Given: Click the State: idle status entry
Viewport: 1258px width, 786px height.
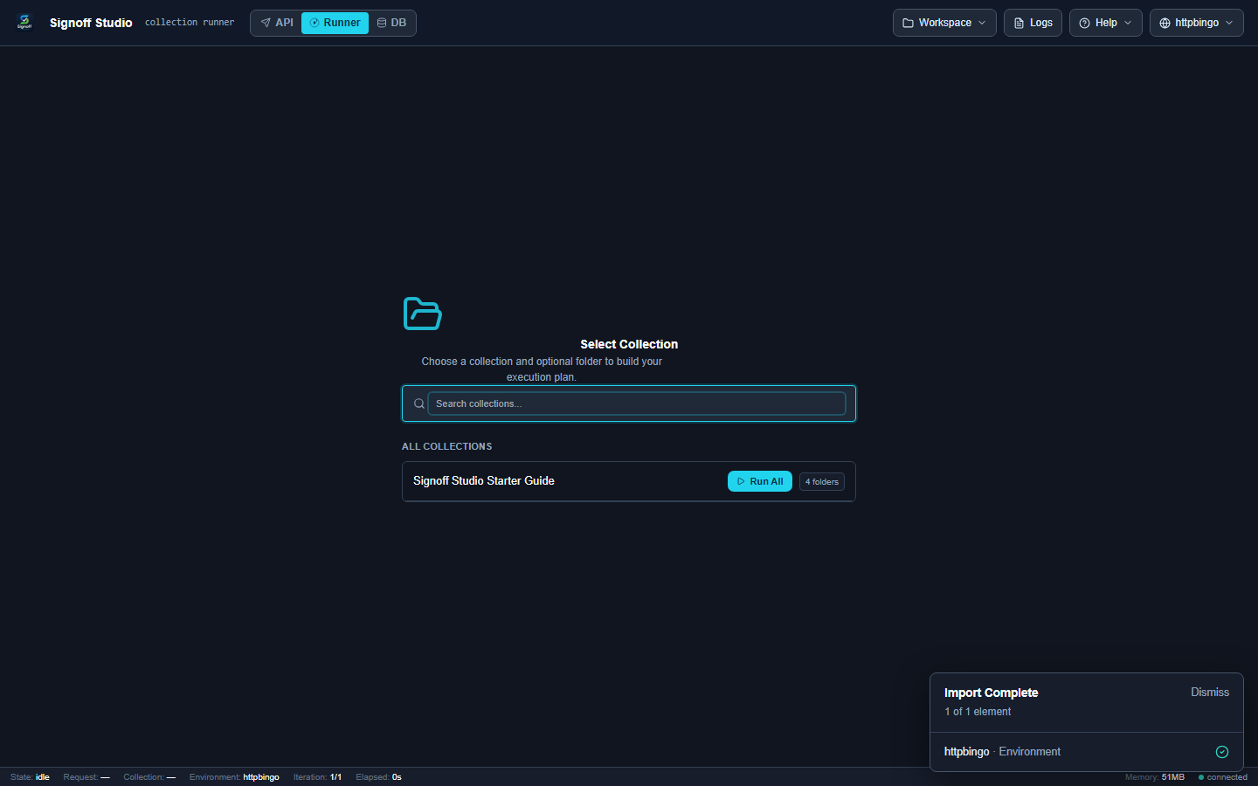Looking at the screenshot, I should (30, 777).
